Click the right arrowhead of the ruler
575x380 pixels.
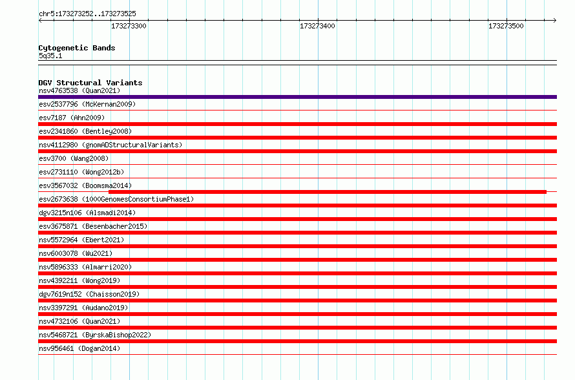pos(555,20)
